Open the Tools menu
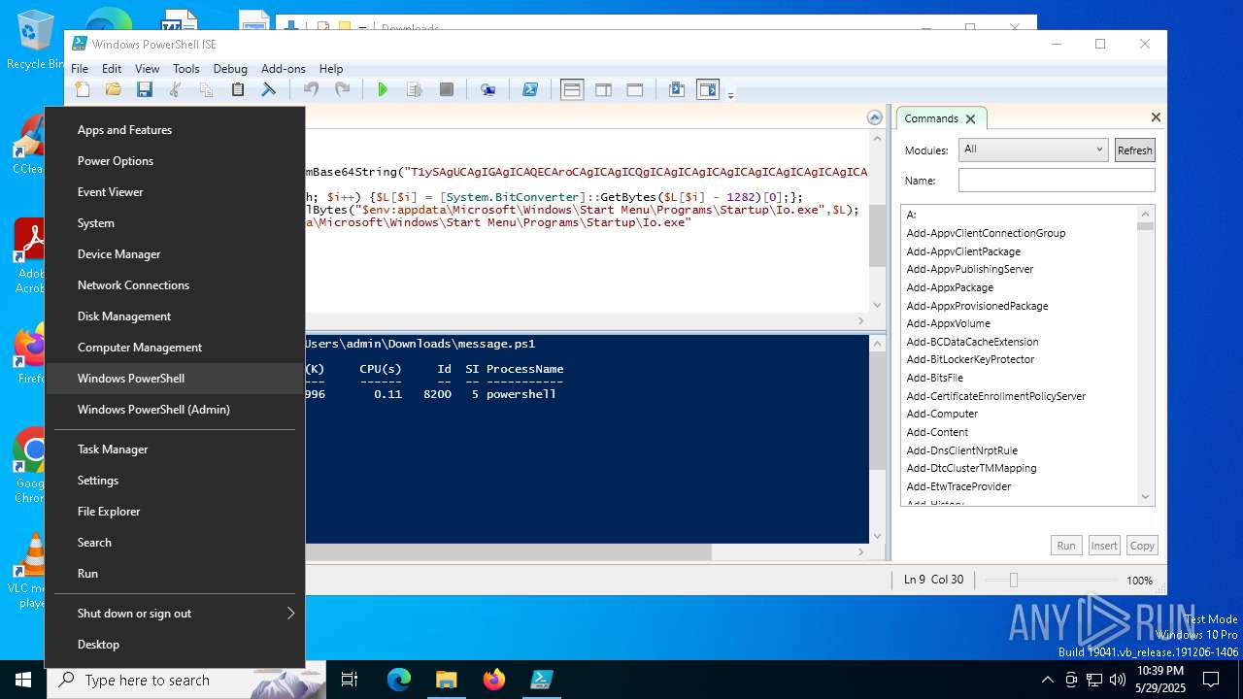Image resolution: width=1243 pixels, height=699 pixels. click(x=185, y=68)
